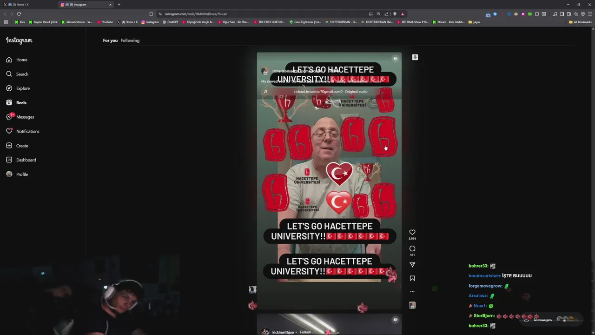Screen dimensions: 595x335
Task: Expand the yayın bookmarks folder
Action: pyautogui.click(x=474, y=22)
